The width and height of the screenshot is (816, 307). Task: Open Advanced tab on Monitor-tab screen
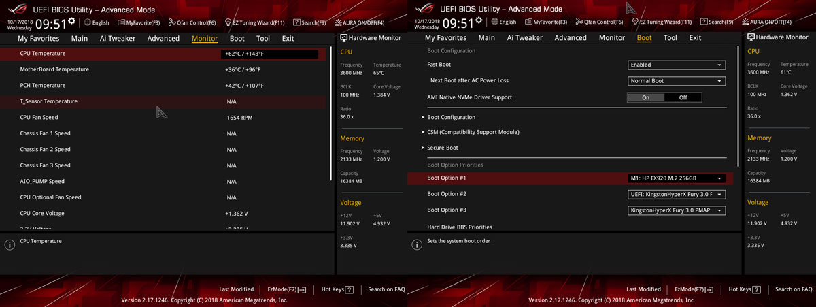pos(163,38)
